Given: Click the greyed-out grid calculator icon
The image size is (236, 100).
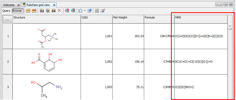Looking at the screenshot, I should tap(97, 11).
